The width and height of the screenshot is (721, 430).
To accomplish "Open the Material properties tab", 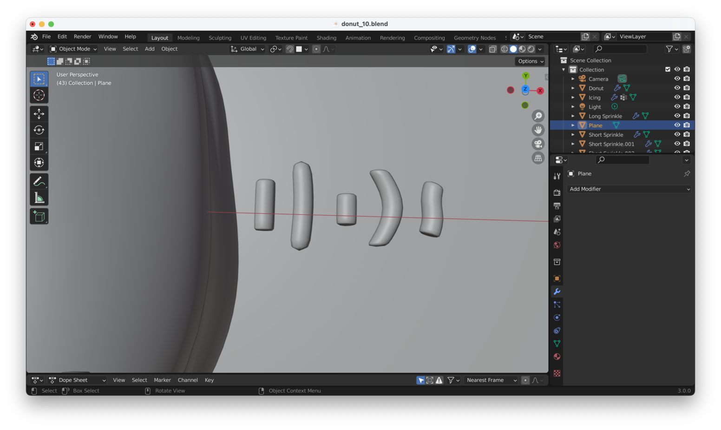I will tap(557, 357).
